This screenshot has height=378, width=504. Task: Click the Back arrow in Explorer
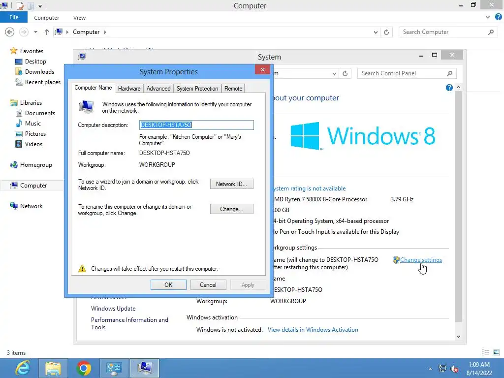click(x=10, y=32)
